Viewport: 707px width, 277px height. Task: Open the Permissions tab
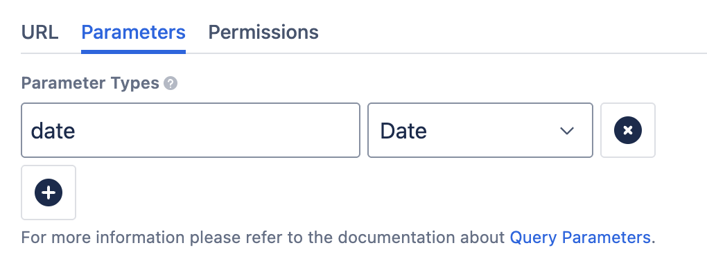[263, 33]
